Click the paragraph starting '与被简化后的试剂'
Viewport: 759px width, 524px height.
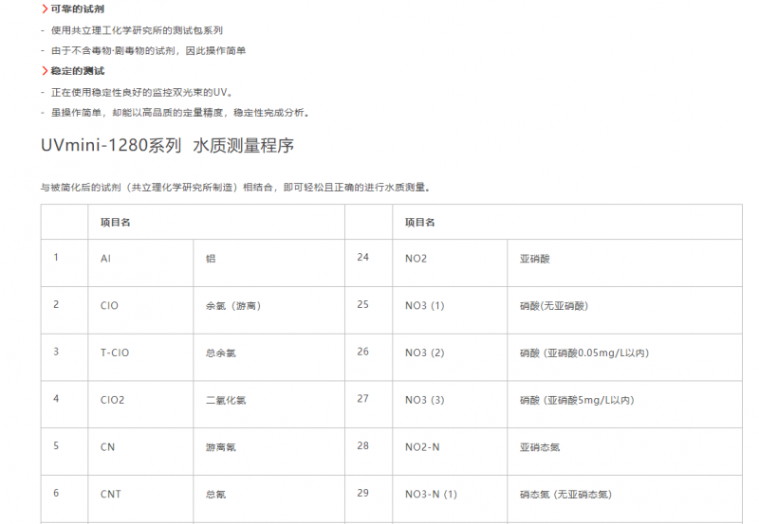click(235, 188)
